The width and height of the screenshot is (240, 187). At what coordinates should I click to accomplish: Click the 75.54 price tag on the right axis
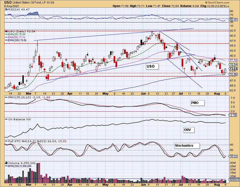(233, 65)
